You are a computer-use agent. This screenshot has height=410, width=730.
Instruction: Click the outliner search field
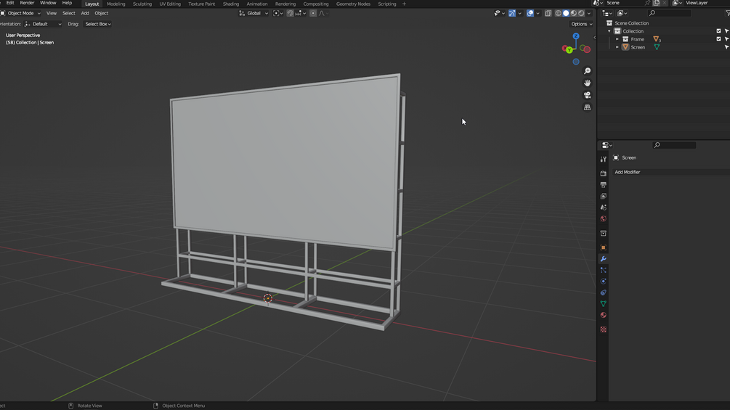tap(669, 13)
